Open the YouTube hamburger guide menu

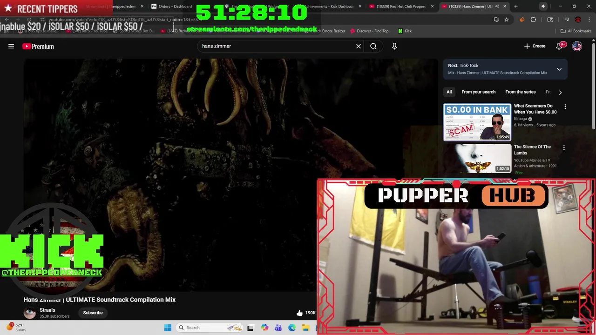tap(11, 46)
